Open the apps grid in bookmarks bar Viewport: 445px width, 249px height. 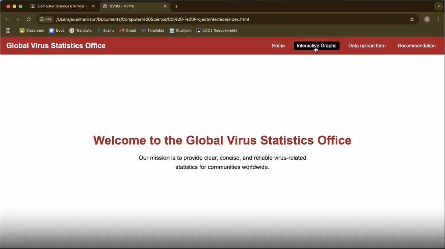(x=8, y=30)
